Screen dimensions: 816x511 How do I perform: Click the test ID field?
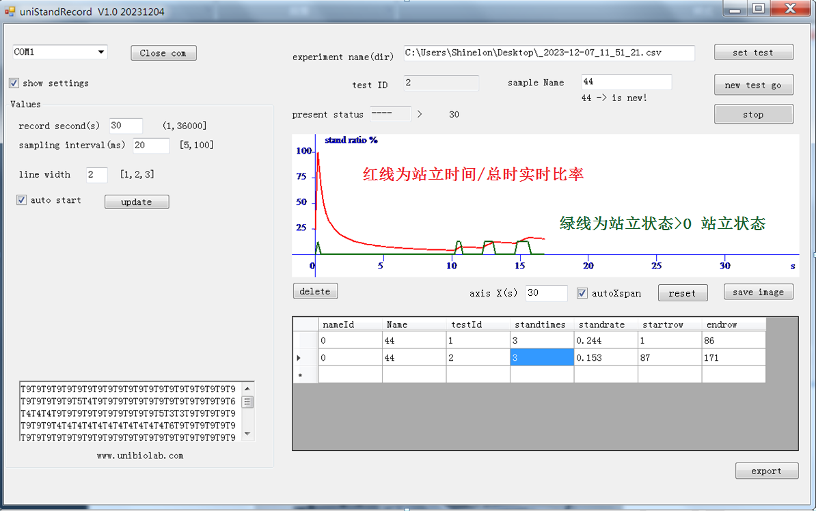point(441,83)
